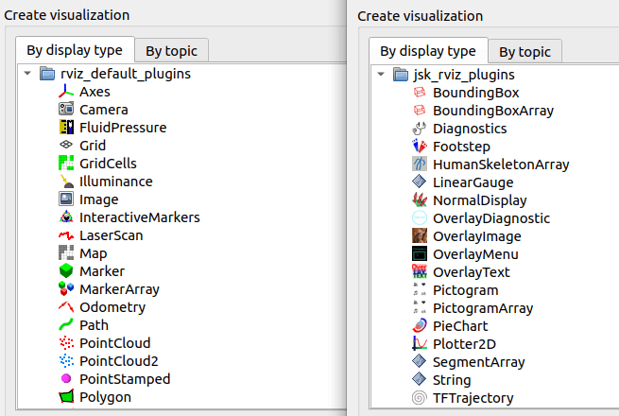Click the GridCells green icon
This screenshot has height=416, width=619.
click(66, 164)
